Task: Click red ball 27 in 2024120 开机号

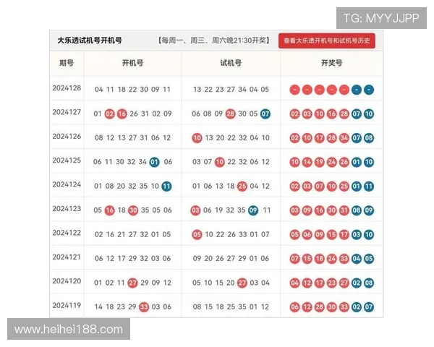Action: pos(132,283)
